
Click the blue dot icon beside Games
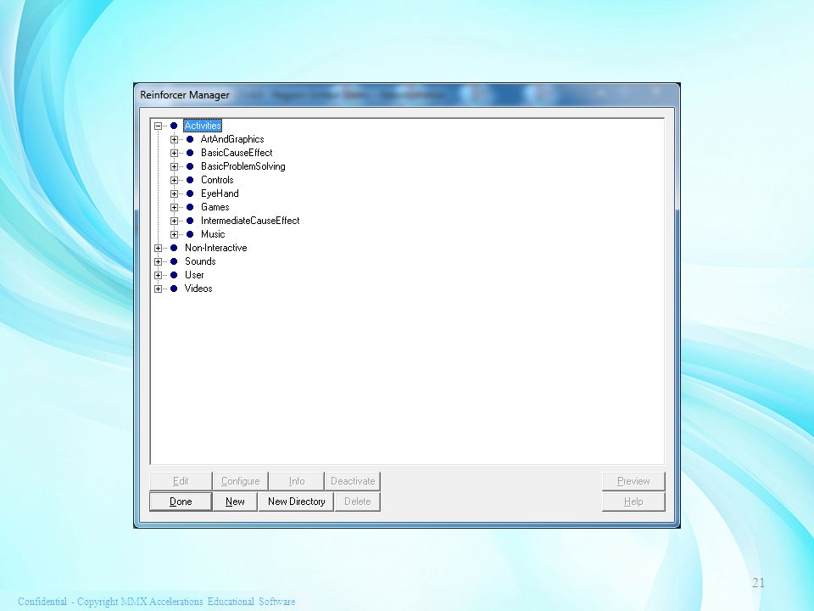pos(190,207)
